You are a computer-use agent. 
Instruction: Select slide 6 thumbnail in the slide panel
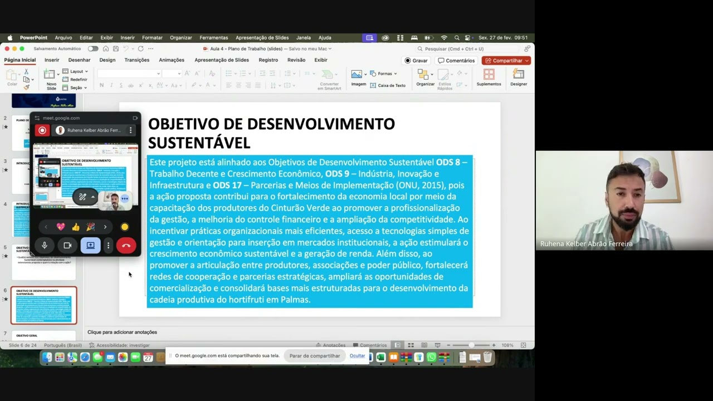point(44,305)
